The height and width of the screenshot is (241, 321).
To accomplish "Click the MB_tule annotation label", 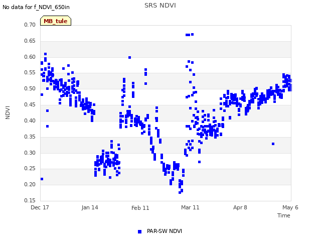I will tap(56, 21).
